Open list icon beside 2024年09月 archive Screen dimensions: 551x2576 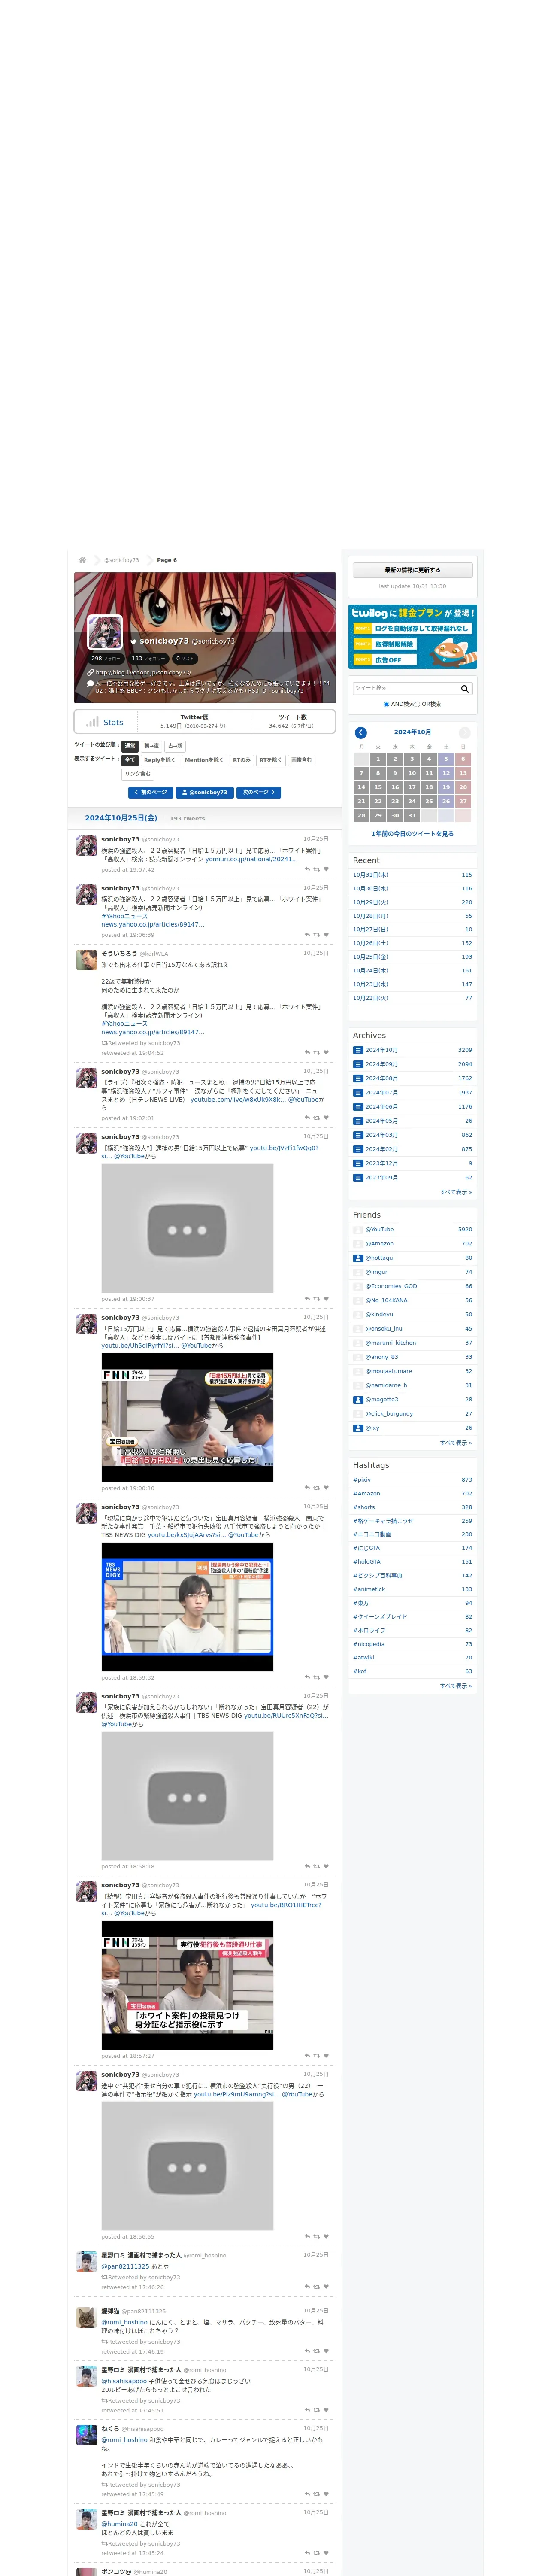coord(358,1064)
